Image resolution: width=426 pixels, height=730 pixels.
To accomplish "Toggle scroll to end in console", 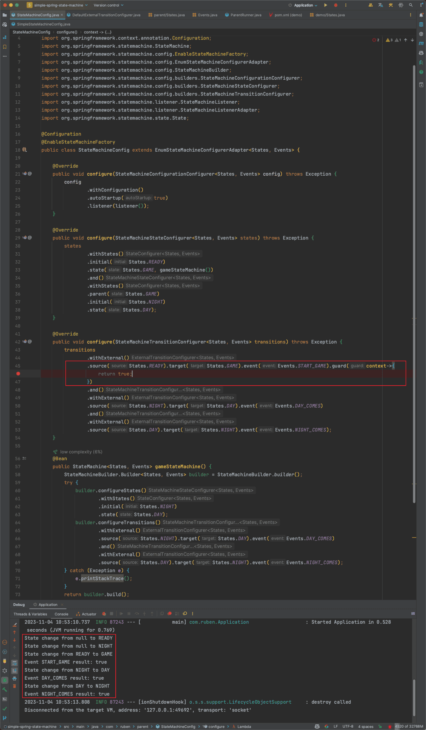I will [x=14, y=670].
